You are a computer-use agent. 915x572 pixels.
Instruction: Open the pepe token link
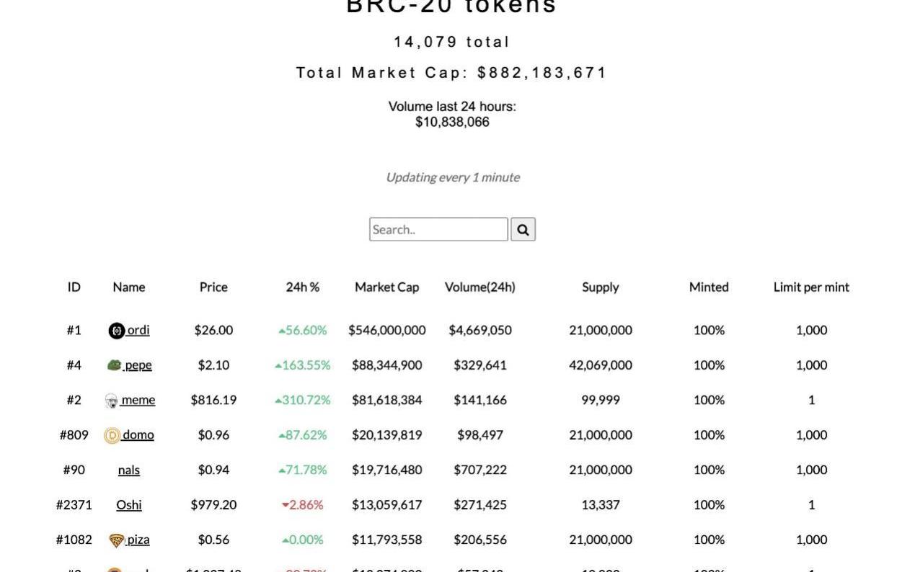tap(138, 365)
